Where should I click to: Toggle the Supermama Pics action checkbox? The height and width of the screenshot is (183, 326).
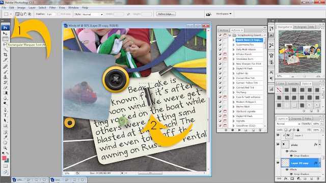tap(220, 45)
